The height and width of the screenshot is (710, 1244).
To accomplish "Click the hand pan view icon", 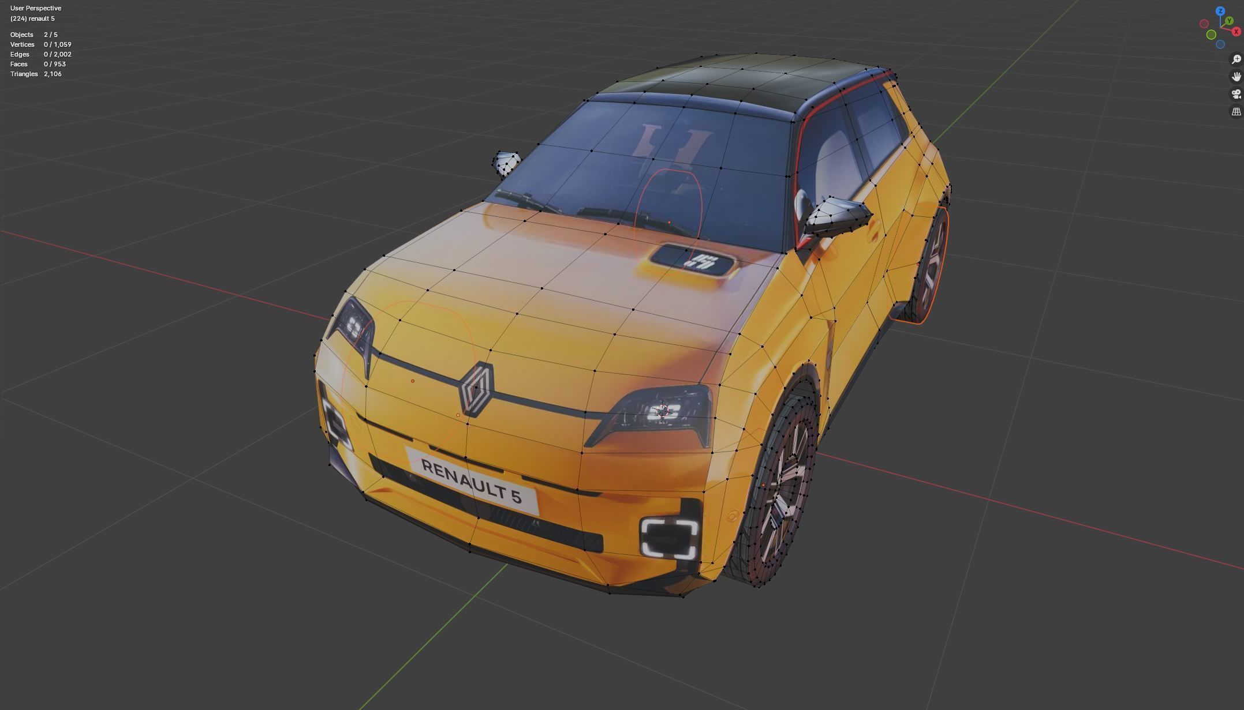I will 1236,77.
